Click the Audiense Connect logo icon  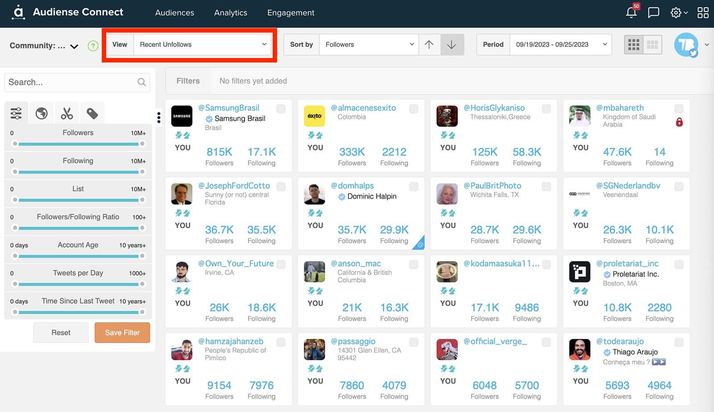[x=18, y=12]
